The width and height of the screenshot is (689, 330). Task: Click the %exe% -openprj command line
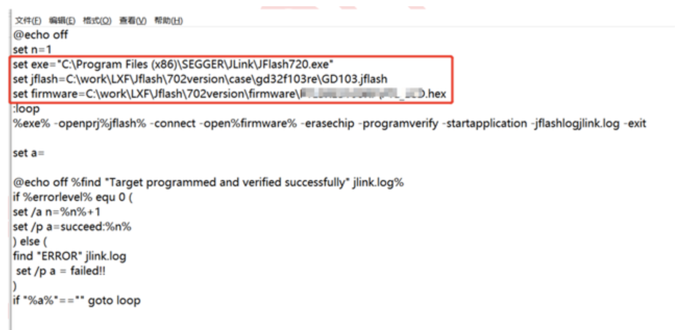coord(330,124)
